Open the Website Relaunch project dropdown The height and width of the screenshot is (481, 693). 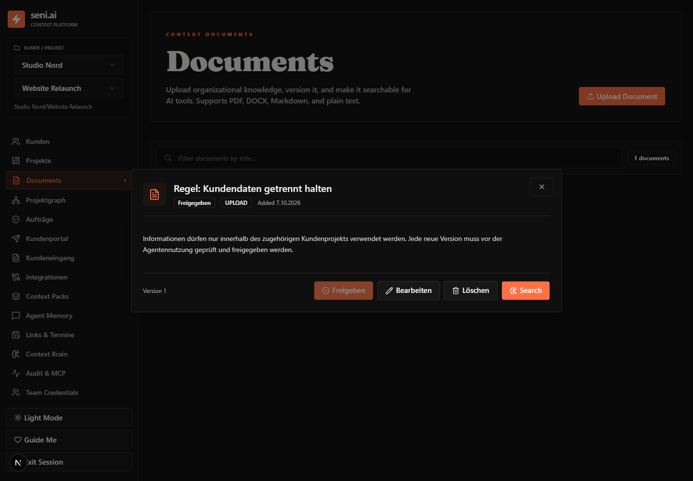point(69,88)
